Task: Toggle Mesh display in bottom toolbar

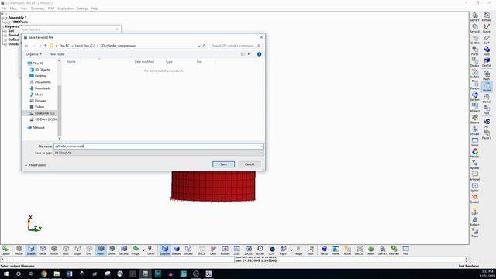Action: coord(101,250)
